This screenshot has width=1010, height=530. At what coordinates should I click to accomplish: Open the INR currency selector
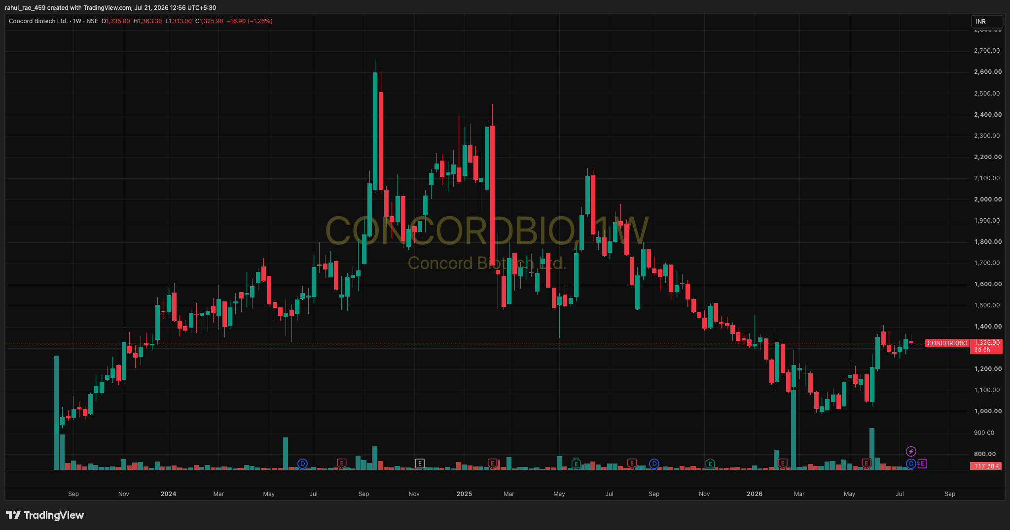click(x=987, y=21)
